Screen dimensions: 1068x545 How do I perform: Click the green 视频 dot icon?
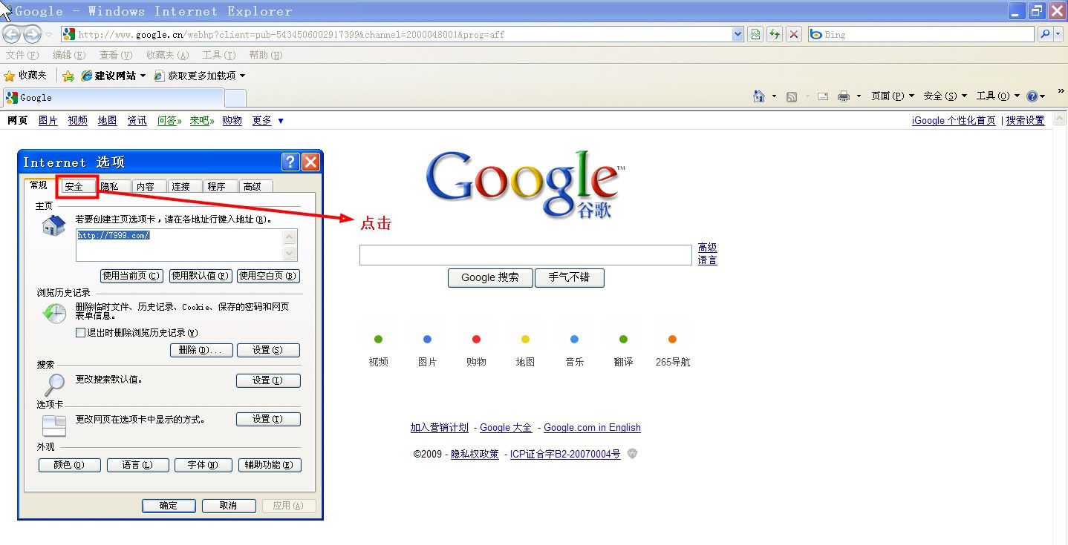378,339
